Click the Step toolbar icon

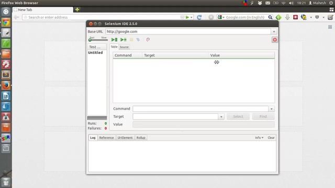pyautogui.click(x=138, y=40)
